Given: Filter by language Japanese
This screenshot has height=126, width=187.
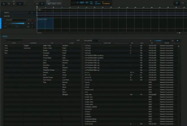Looking at the screenshot, I should [27, 48].
